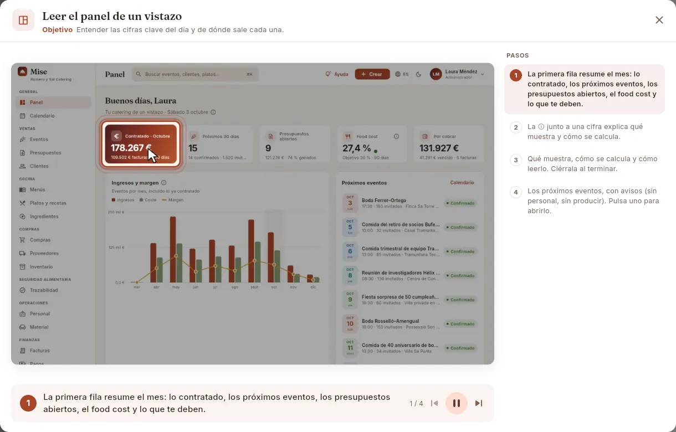Select step 2 about the ⓘ explanation
This screenshot has height=432, width=676.
tap(585, 132)
